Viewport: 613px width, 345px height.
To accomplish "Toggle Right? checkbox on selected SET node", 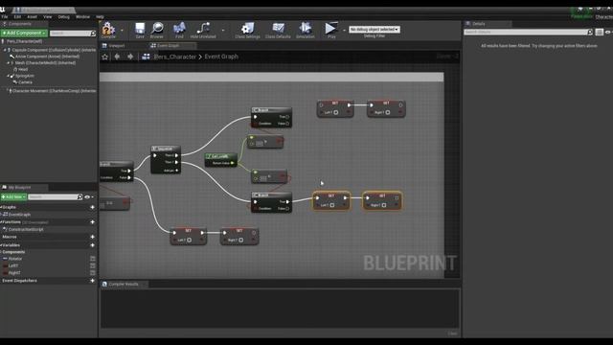I will pos(384,205).
